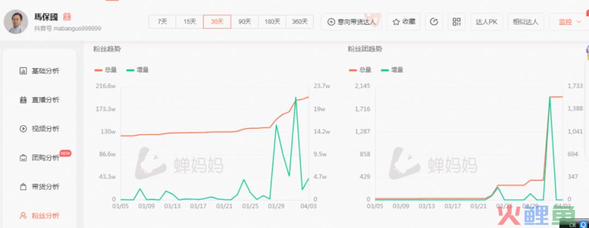Click the 馬保國 account name

tap(47, 17)
